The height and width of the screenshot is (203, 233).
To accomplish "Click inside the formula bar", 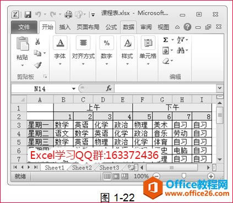I will click(x=165, y=89).
